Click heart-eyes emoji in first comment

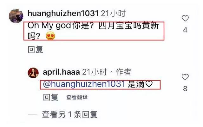[50, 36]
